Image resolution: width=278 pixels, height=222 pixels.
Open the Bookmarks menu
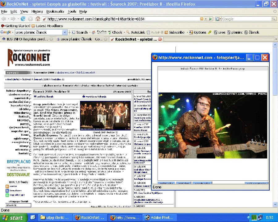(55, 11)
